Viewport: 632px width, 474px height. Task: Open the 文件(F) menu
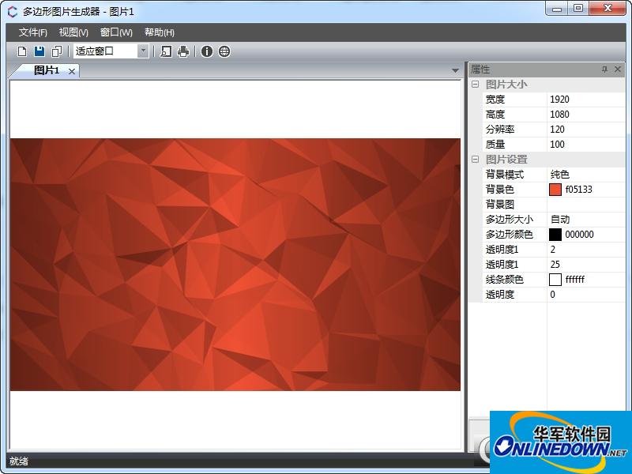32,32
